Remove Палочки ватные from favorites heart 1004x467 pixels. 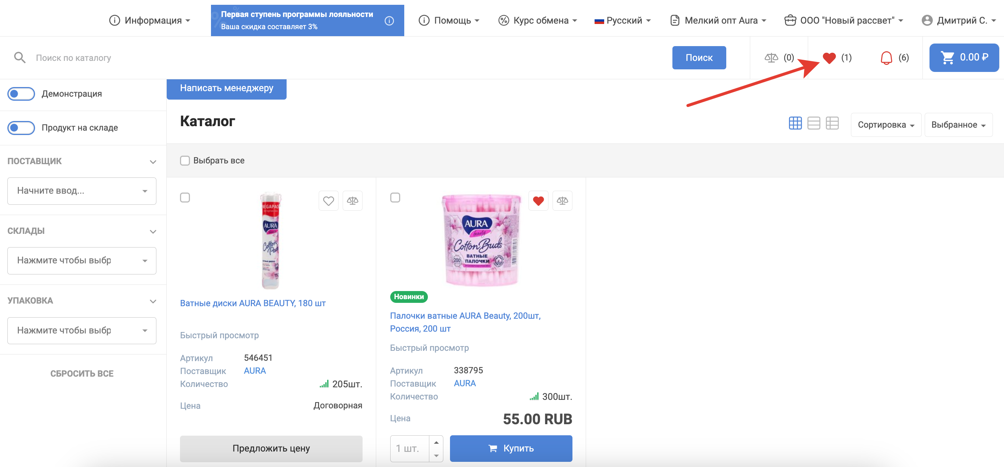538,201
